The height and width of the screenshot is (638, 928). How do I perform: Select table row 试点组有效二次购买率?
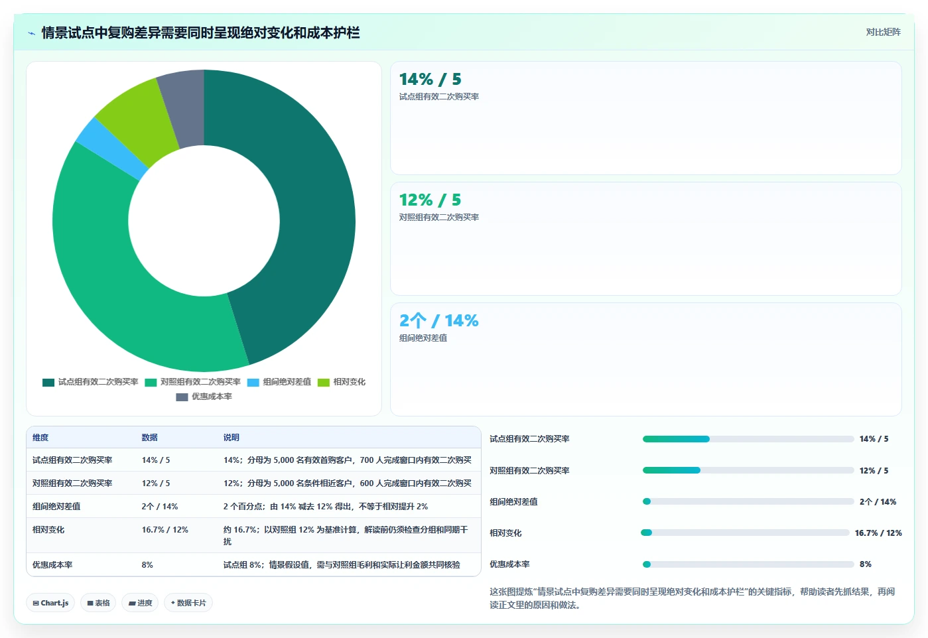pos(253,460)
